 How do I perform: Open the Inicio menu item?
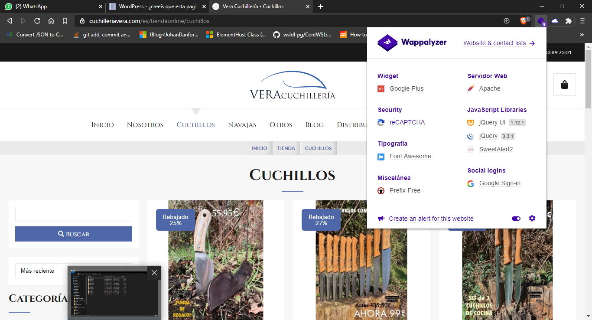point(103,125)
